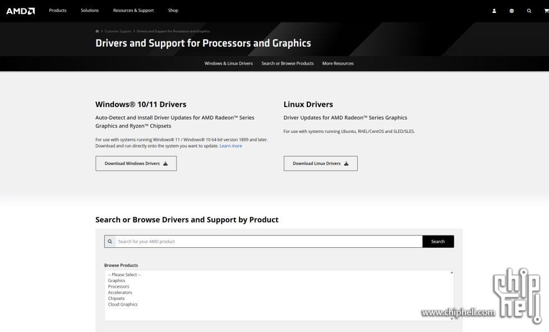This screenshot has width=549, height=332.
Task: Click the Customer Support breadcrumb link
Action: coord(118,31)
